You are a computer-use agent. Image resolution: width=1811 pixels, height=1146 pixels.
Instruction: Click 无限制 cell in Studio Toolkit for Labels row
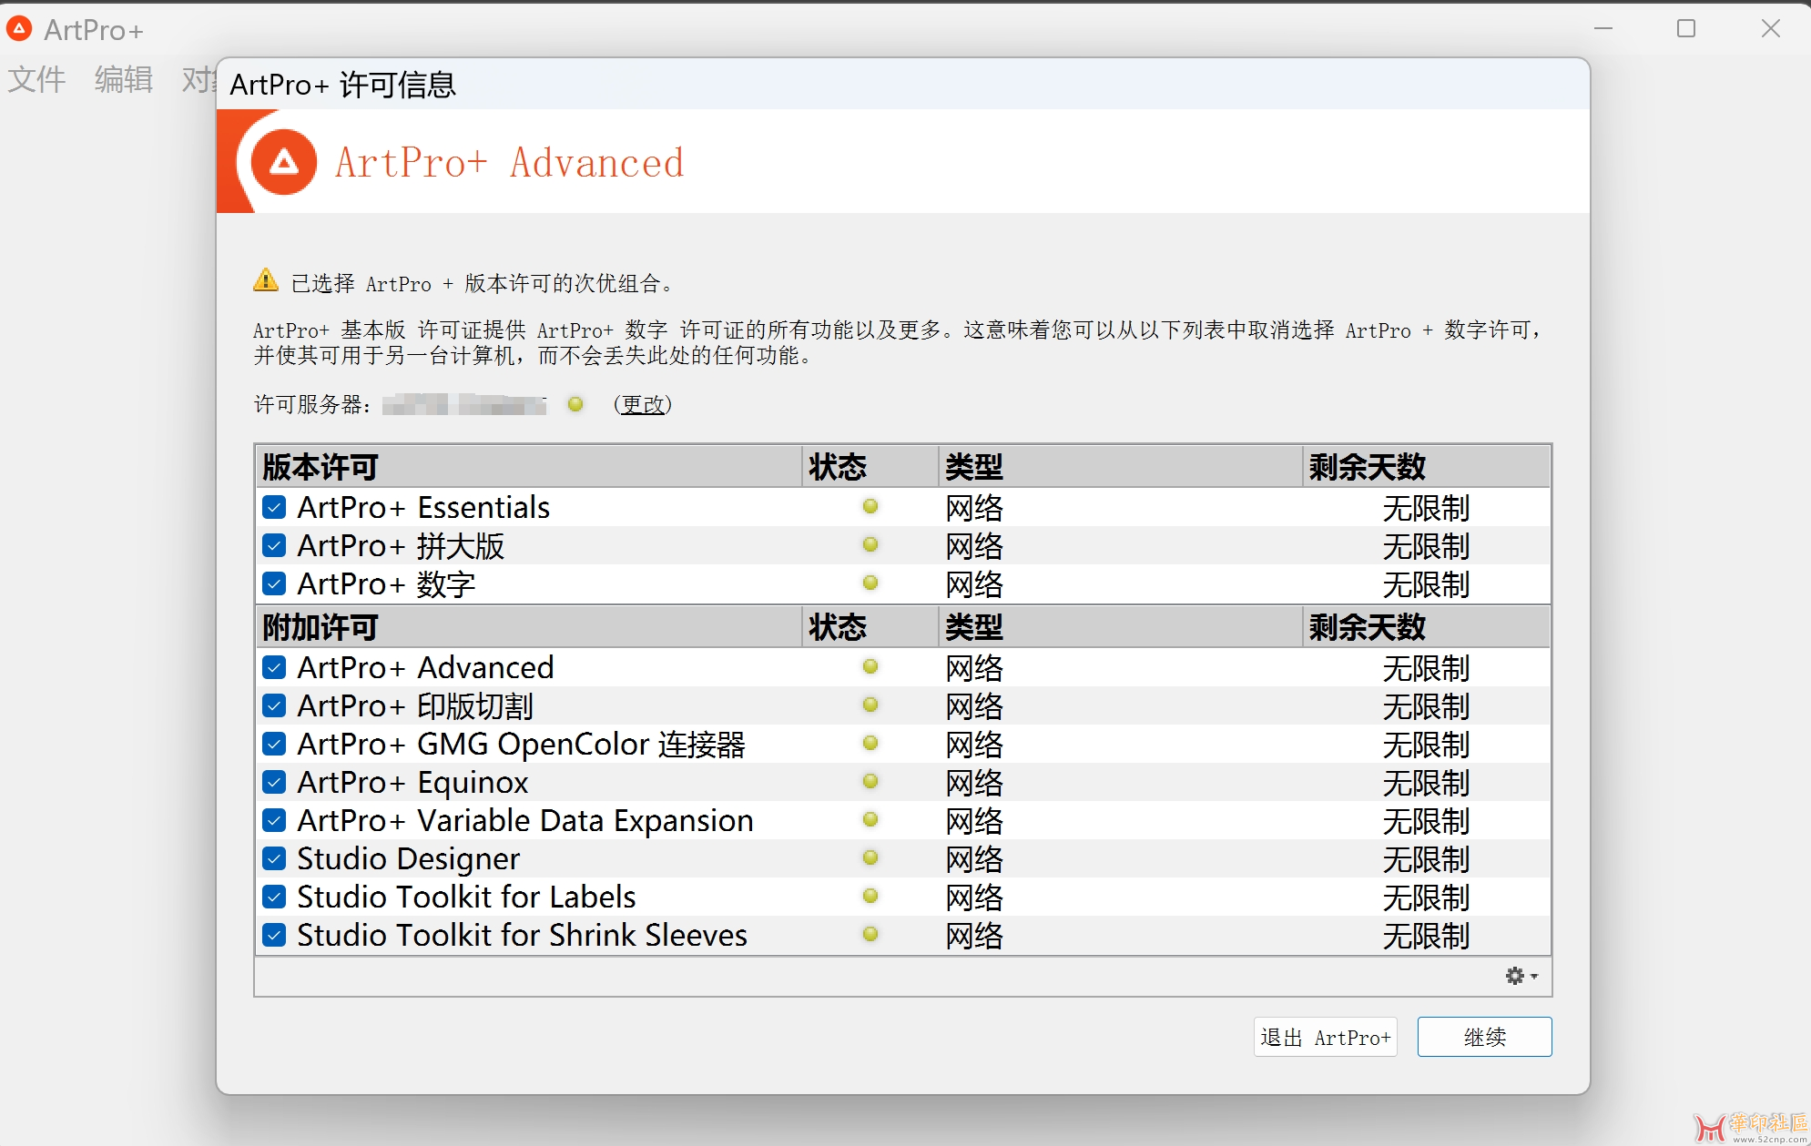1426,898
